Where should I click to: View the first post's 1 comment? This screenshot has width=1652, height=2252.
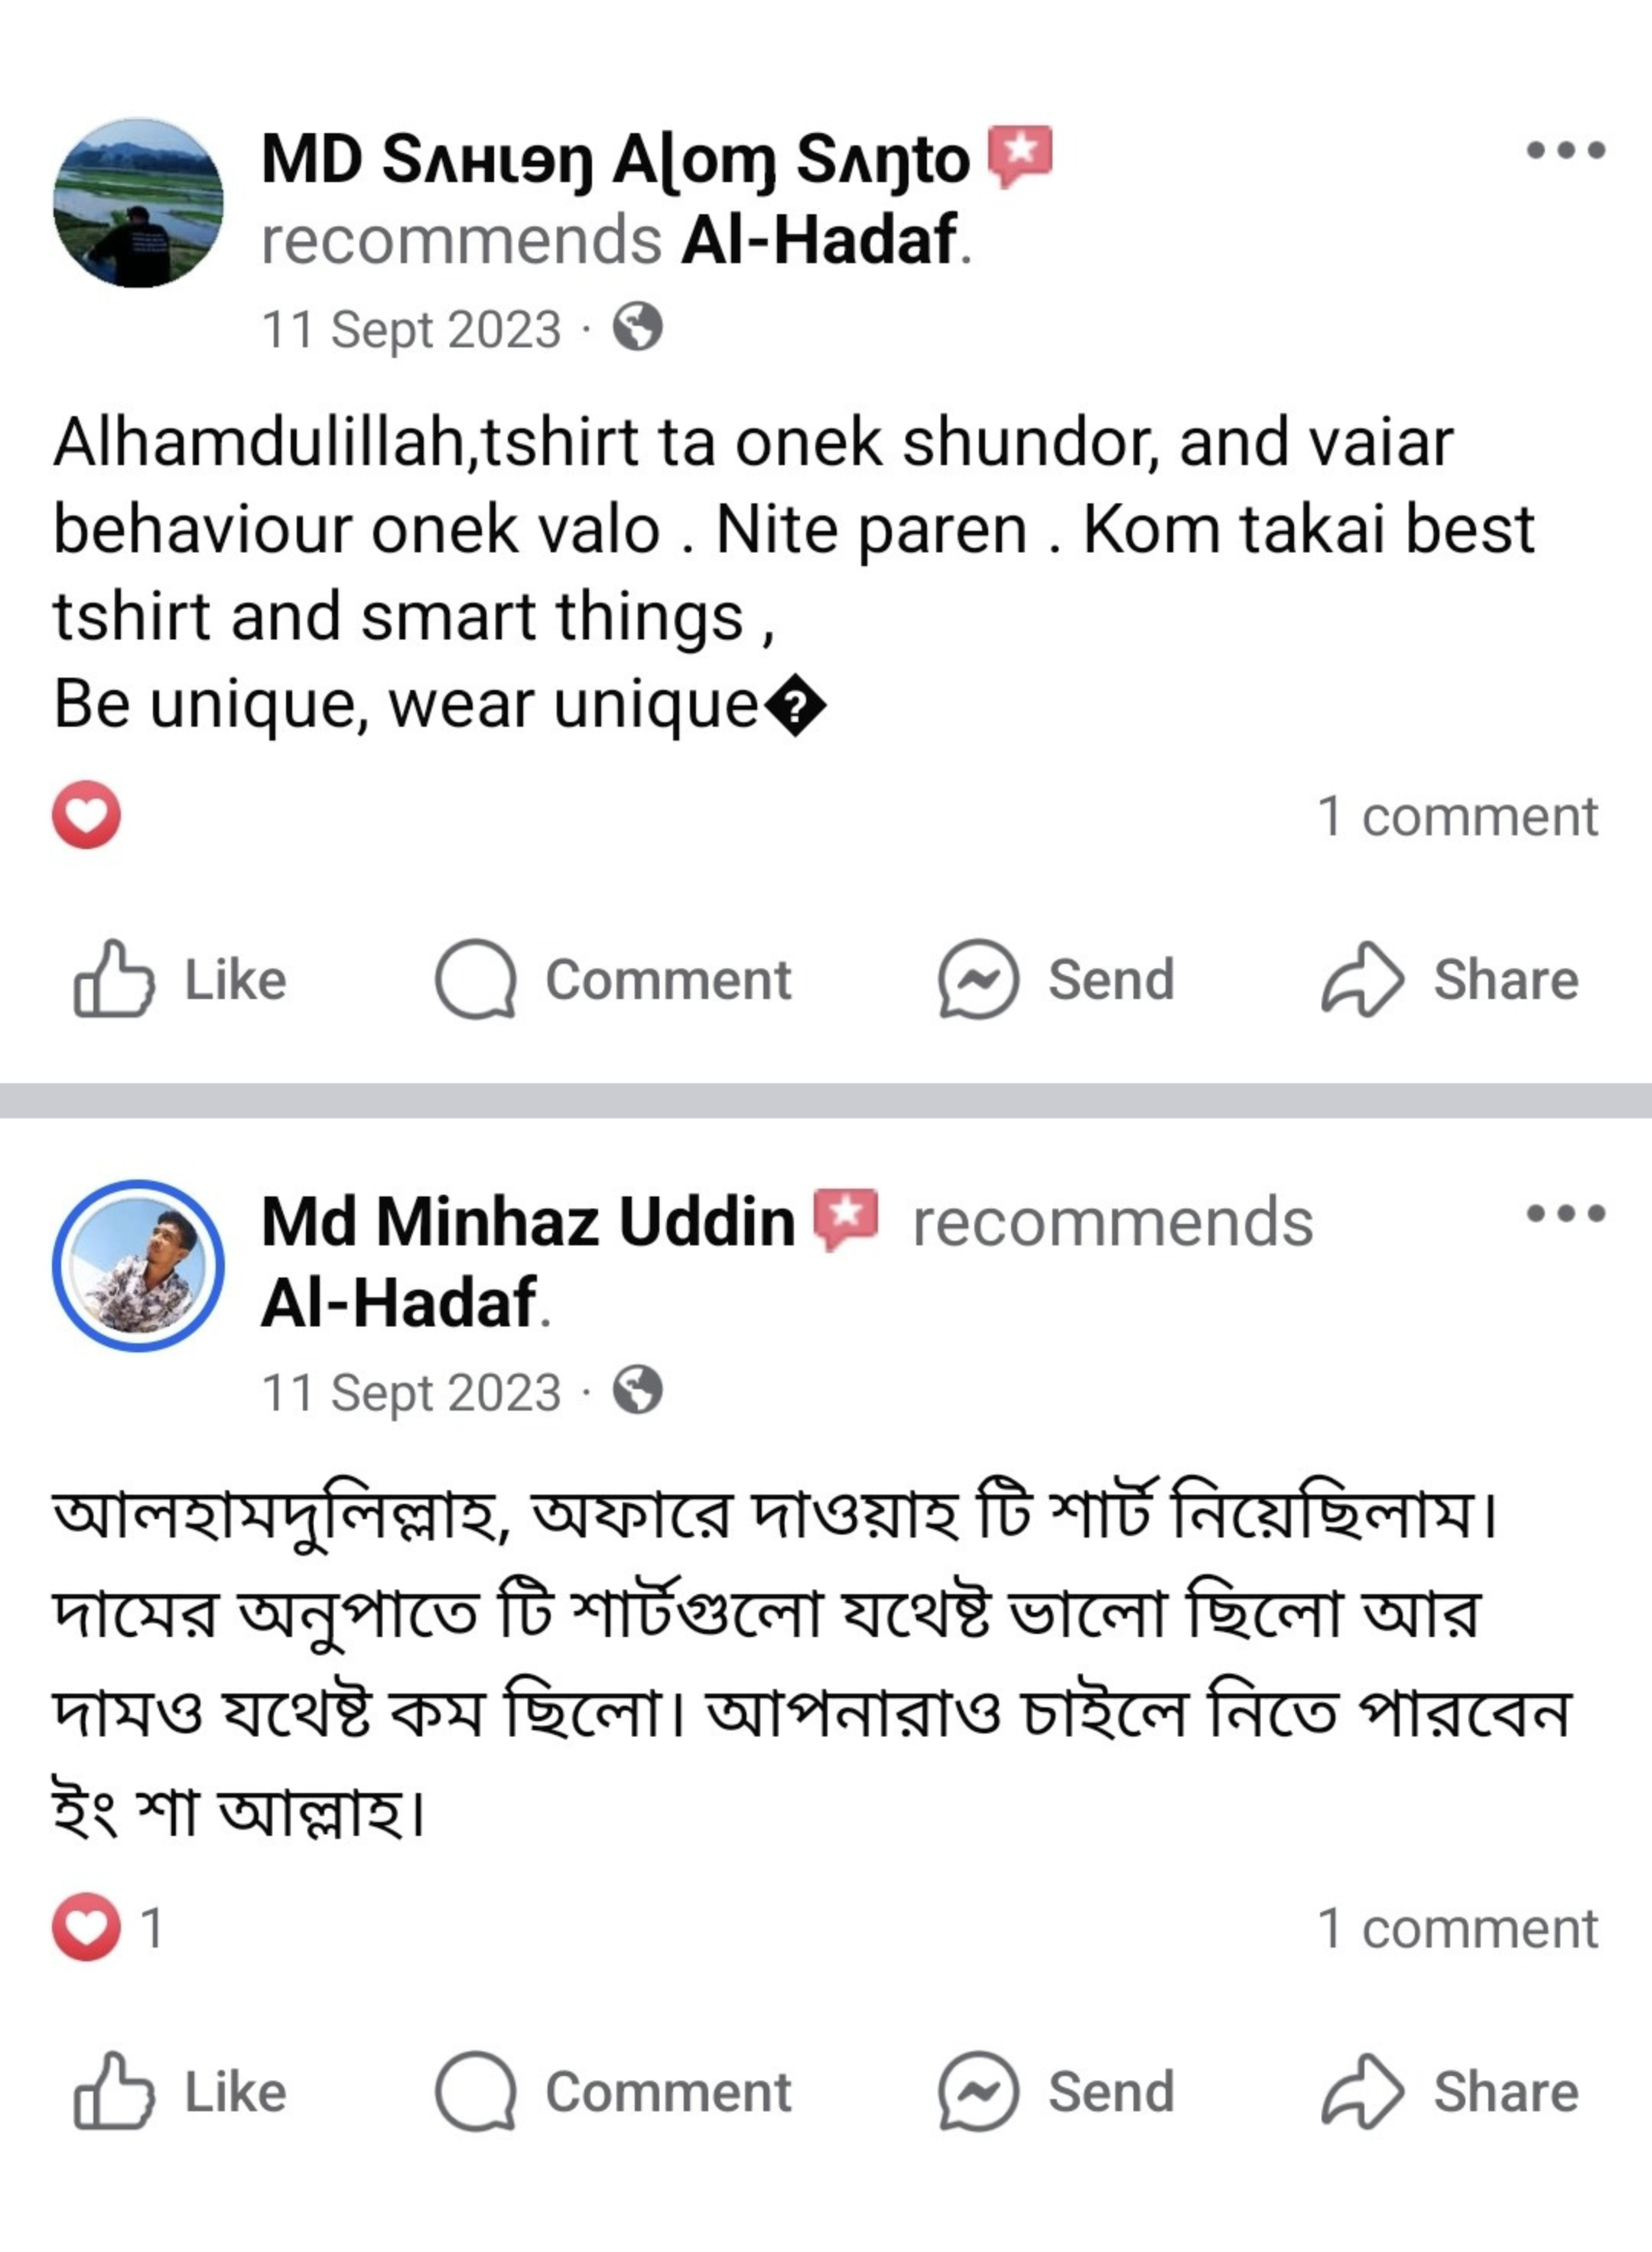click(1457, 817)
